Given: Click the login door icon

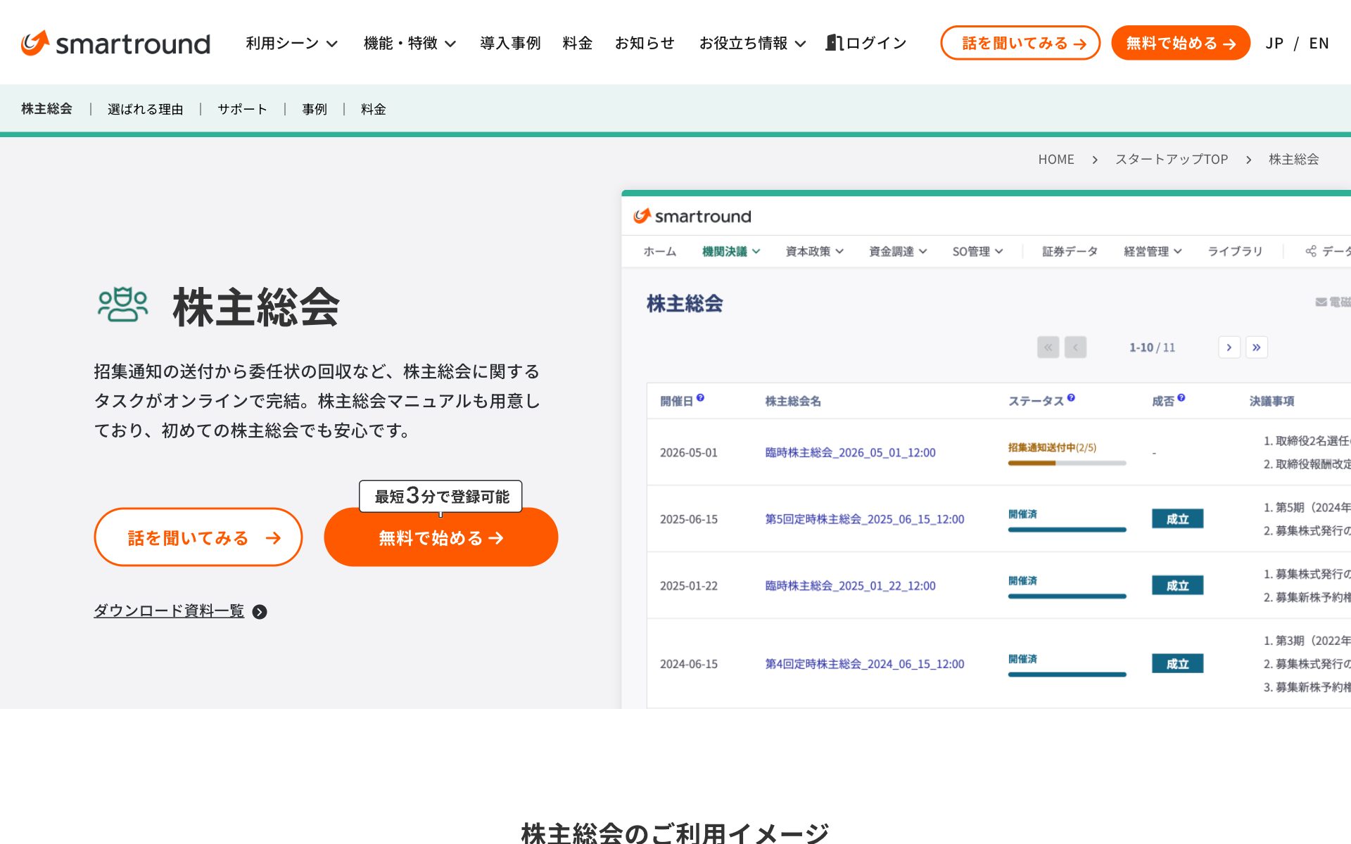Looking at the screenshot, I should (x=834, y=43).
